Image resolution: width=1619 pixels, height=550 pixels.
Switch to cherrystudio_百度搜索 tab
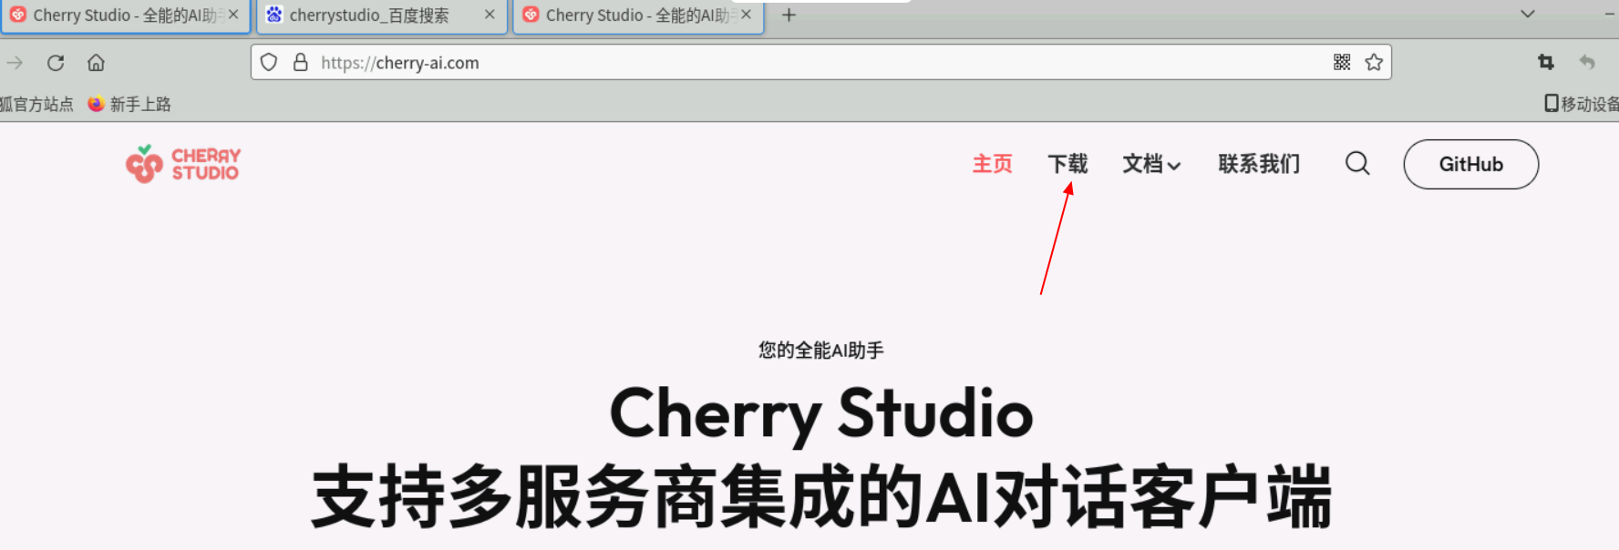coord(381,16)
